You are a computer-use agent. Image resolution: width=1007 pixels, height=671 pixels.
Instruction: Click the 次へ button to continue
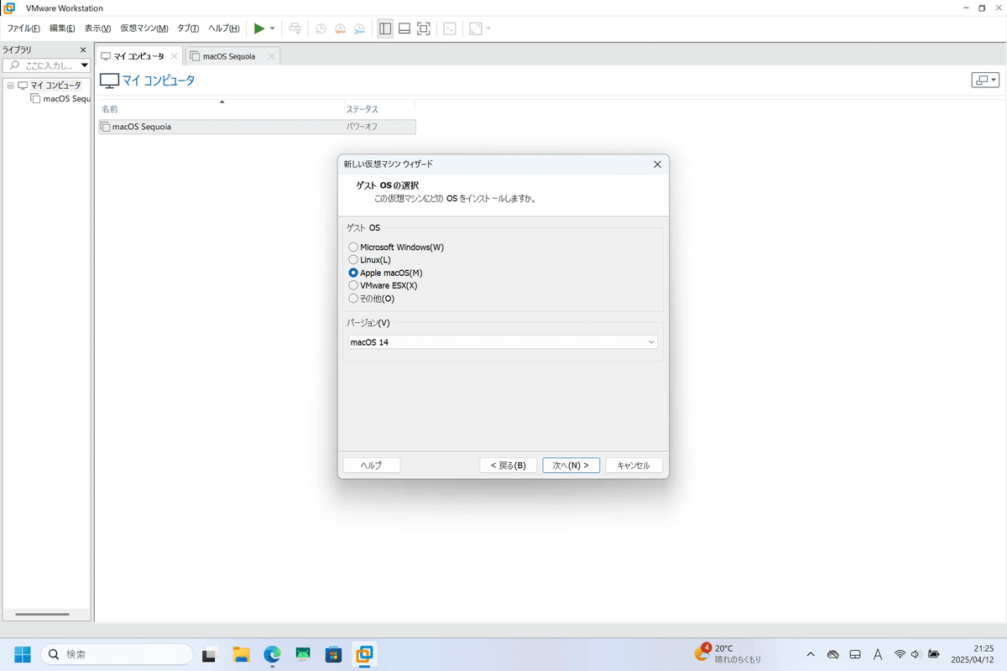571,464
